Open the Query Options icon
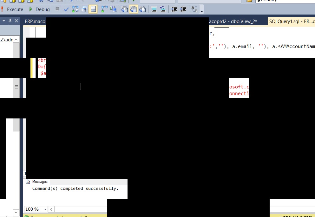 [x=84, y=9]
